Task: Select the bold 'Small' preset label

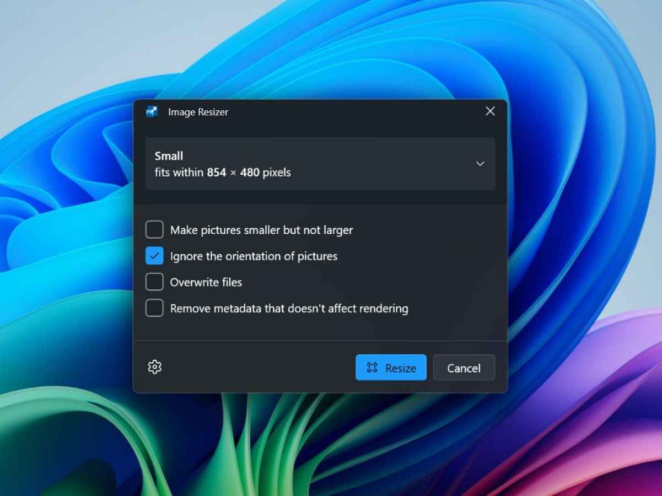Action: (x=169, y=156)
